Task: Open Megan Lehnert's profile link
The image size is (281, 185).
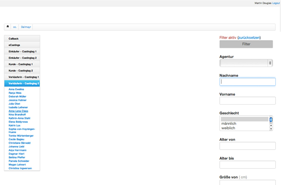Action: [17, 165]
